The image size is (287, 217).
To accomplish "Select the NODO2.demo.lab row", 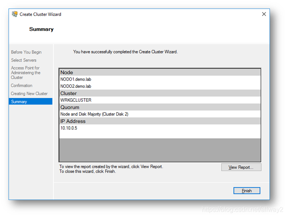I will pos(160,86).
